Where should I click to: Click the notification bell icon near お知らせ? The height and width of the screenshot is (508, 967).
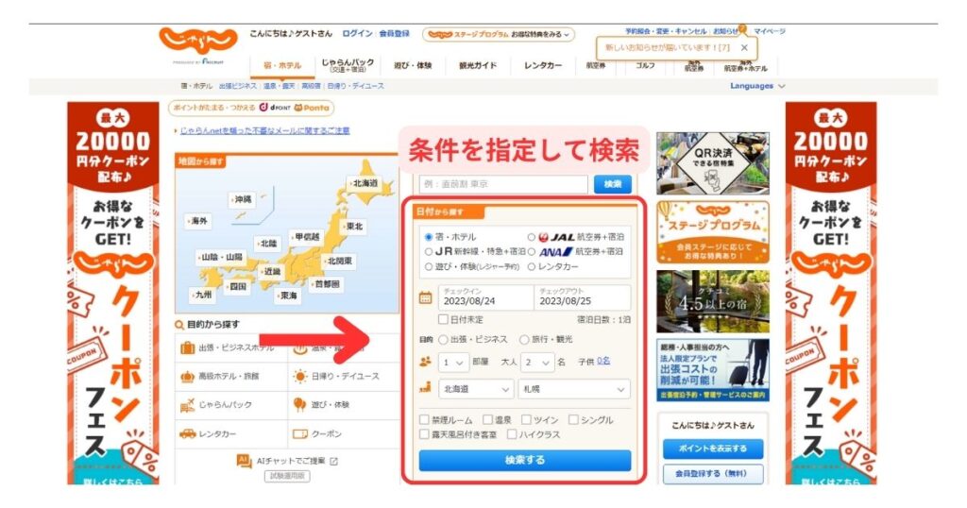(742, 28)
